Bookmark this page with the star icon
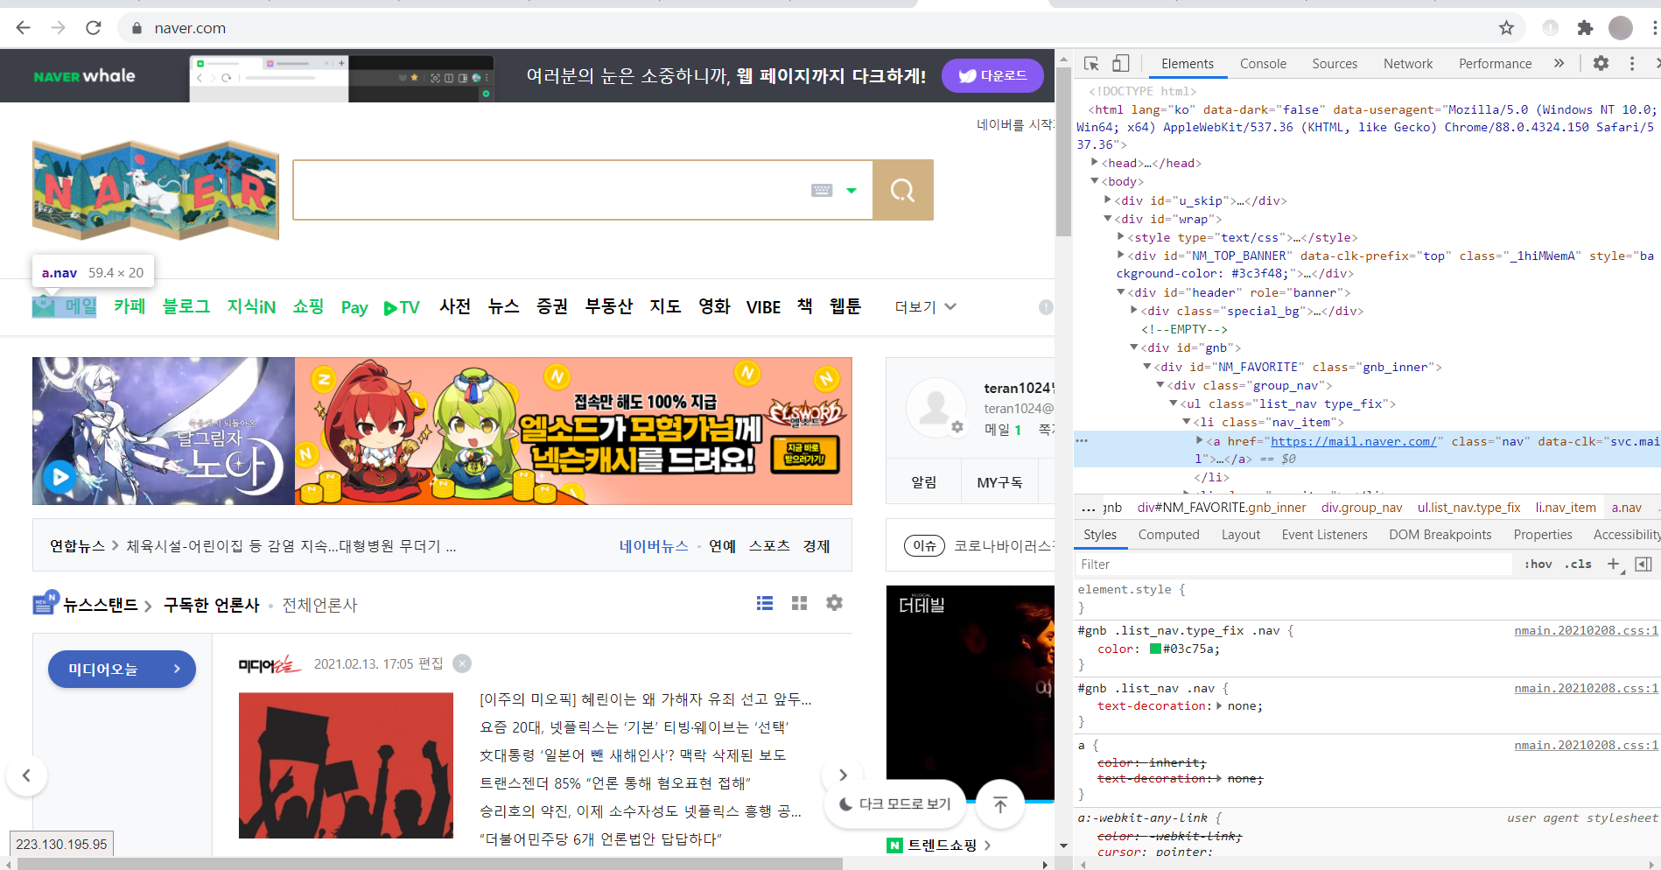The height and width of the screenshot is (870, 1661). (x=1506, y=28)
